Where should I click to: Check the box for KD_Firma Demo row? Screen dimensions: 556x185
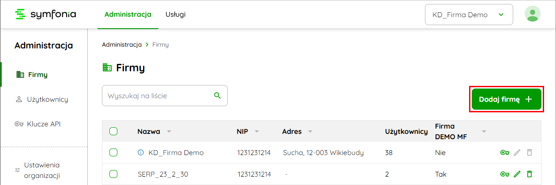113,152
